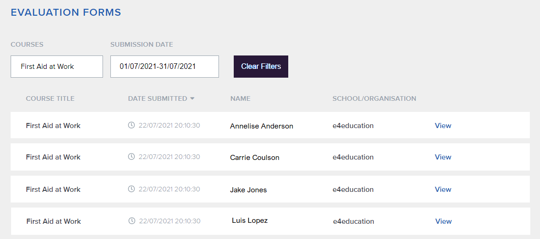Select the name Annelise Anderson in the table
The image size is (540, 239).
coord(261,126)
